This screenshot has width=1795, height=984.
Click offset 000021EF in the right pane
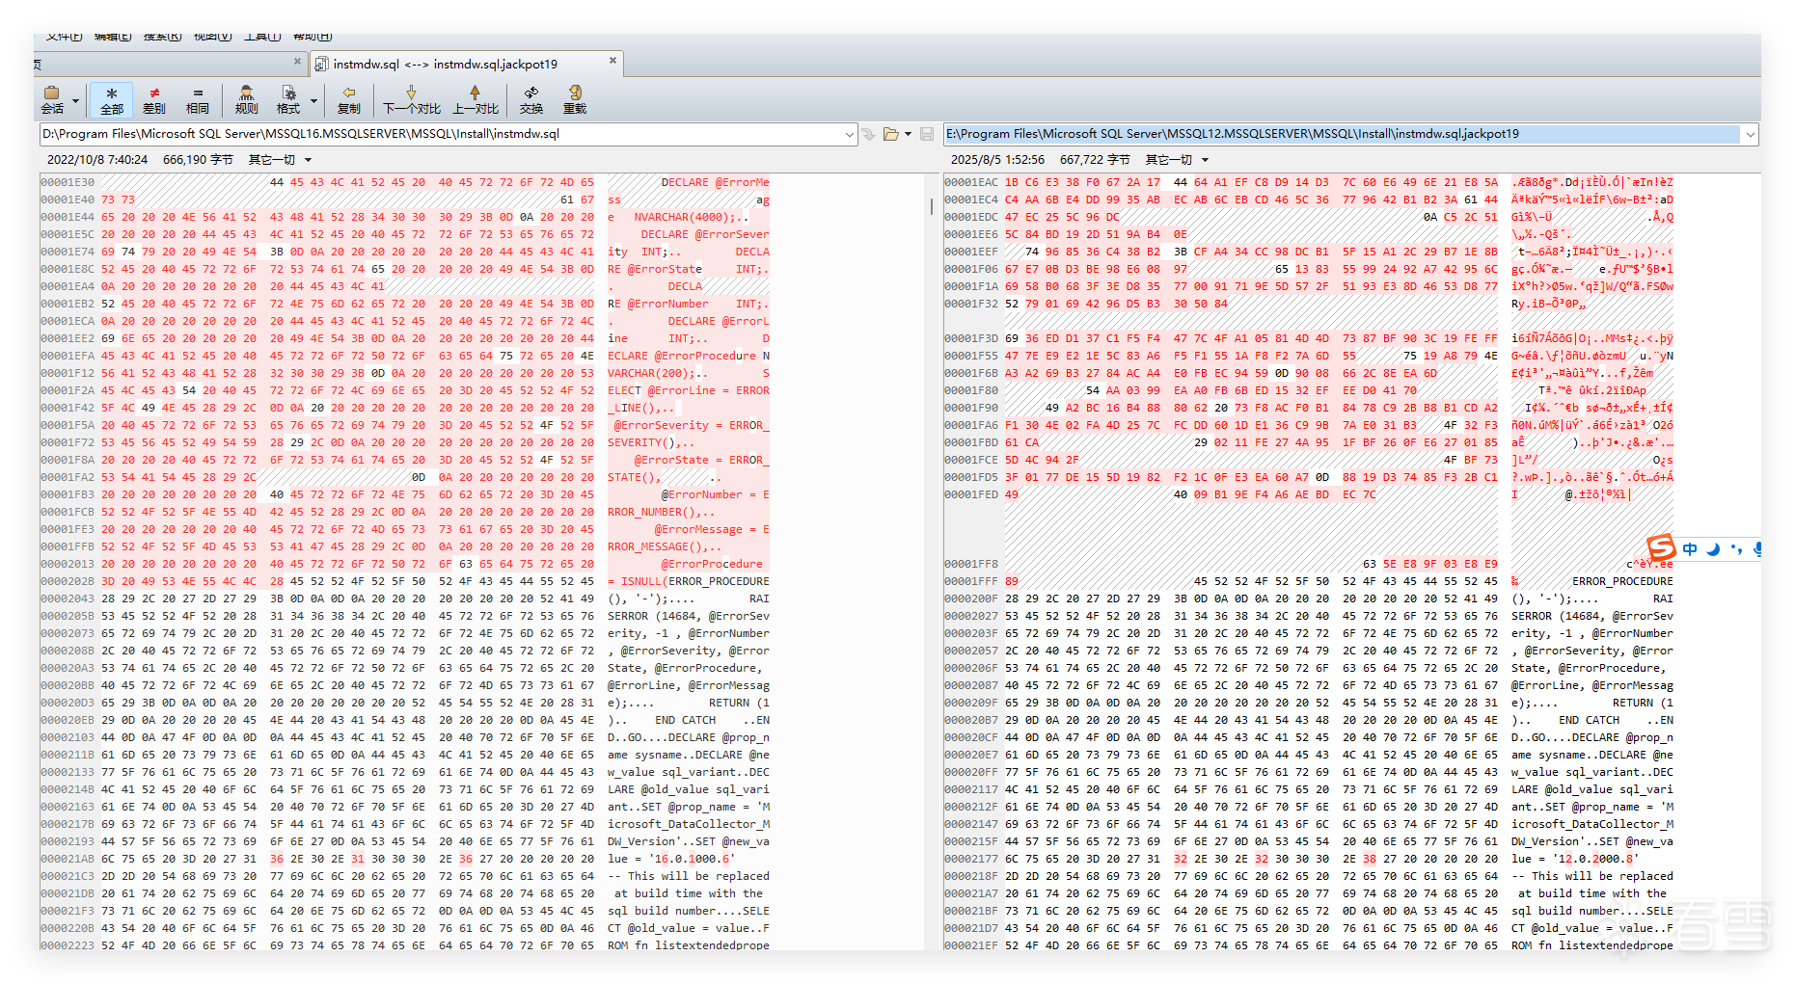(971, 945)
